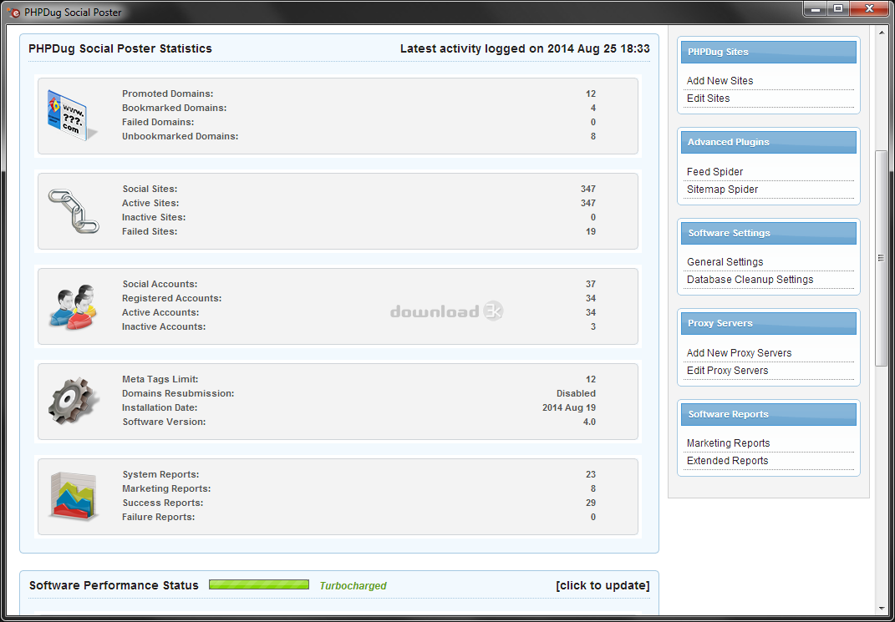View Marketing Reports

(728, 443)
